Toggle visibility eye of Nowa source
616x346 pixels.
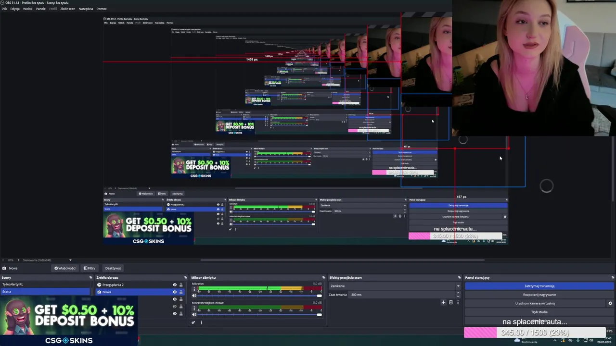(x=175, y=292)
